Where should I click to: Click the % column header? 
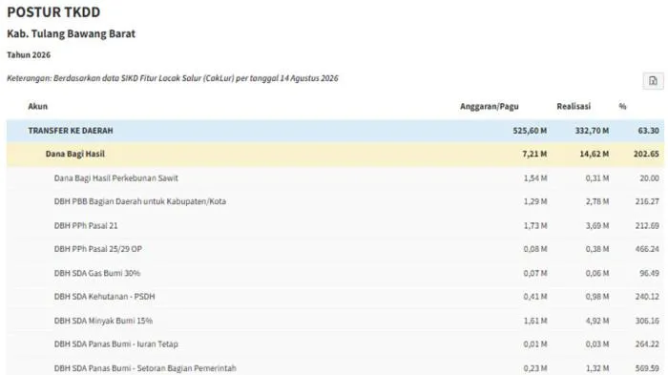click(x=622, y=107)
